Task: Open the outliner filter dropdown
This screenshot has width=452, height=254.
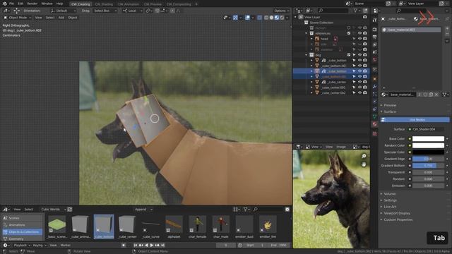Action: point(357,11)
